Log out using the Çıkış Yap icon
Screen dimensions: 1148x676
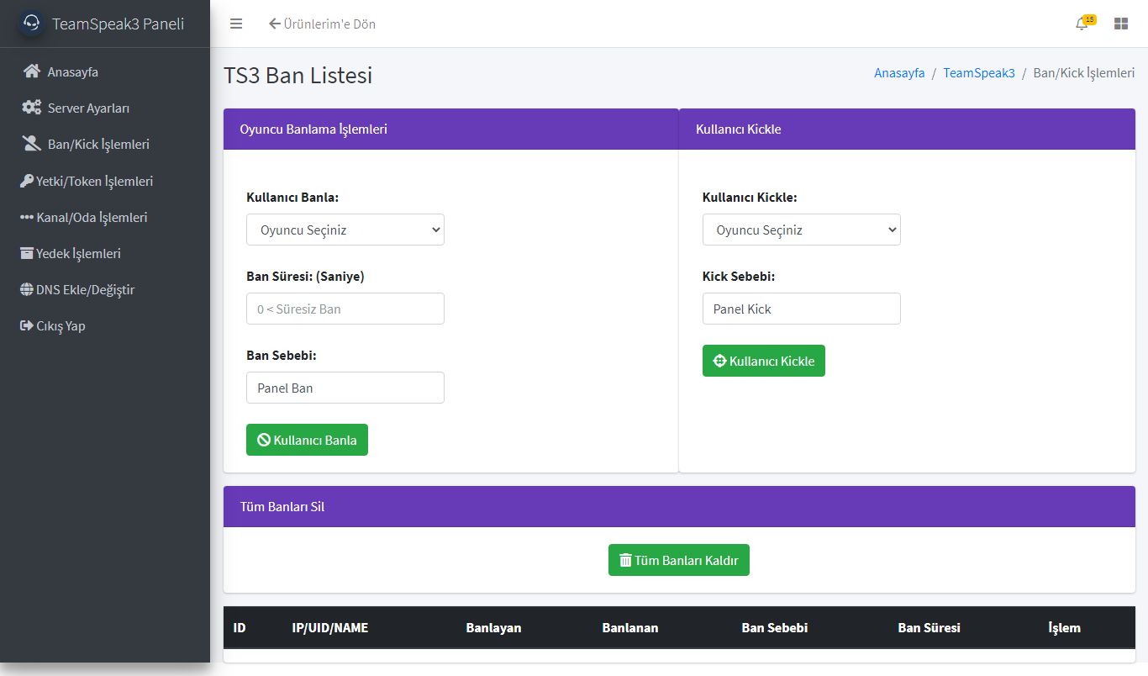coord(27,325)
